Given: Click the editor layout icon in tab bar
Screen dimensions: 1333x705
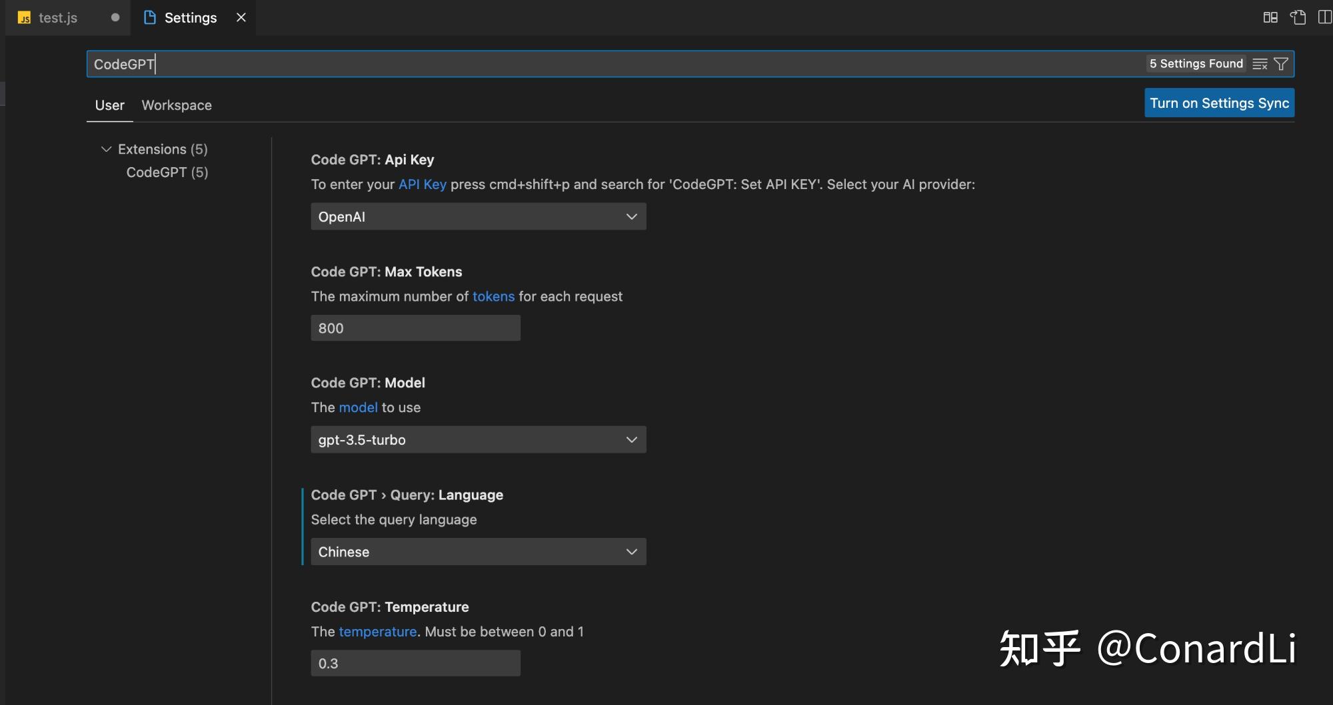Looking at the screenshot, I should [1270, 17].
